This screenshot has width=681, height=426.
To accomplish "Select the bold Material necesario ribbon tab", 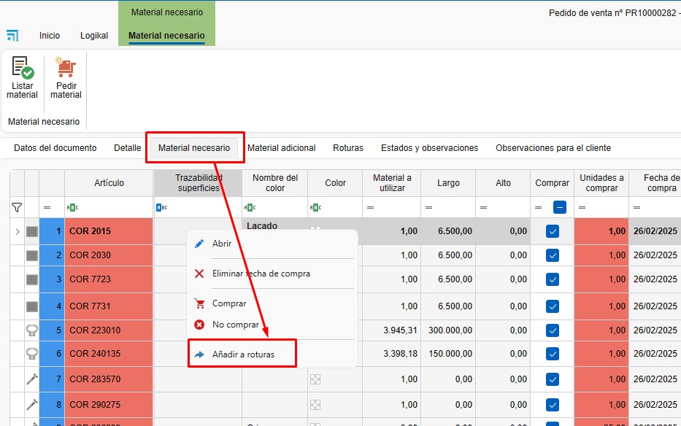I will coord(166,36).
